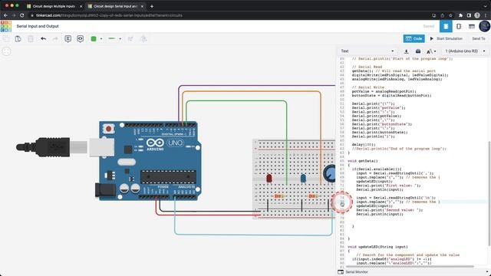Click the Send To button
491x276 pixels.
(478, 38)
